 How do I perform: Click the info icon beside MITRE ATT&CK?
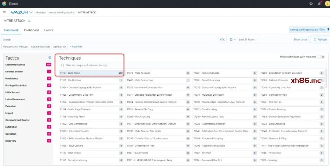pos(29,21)
